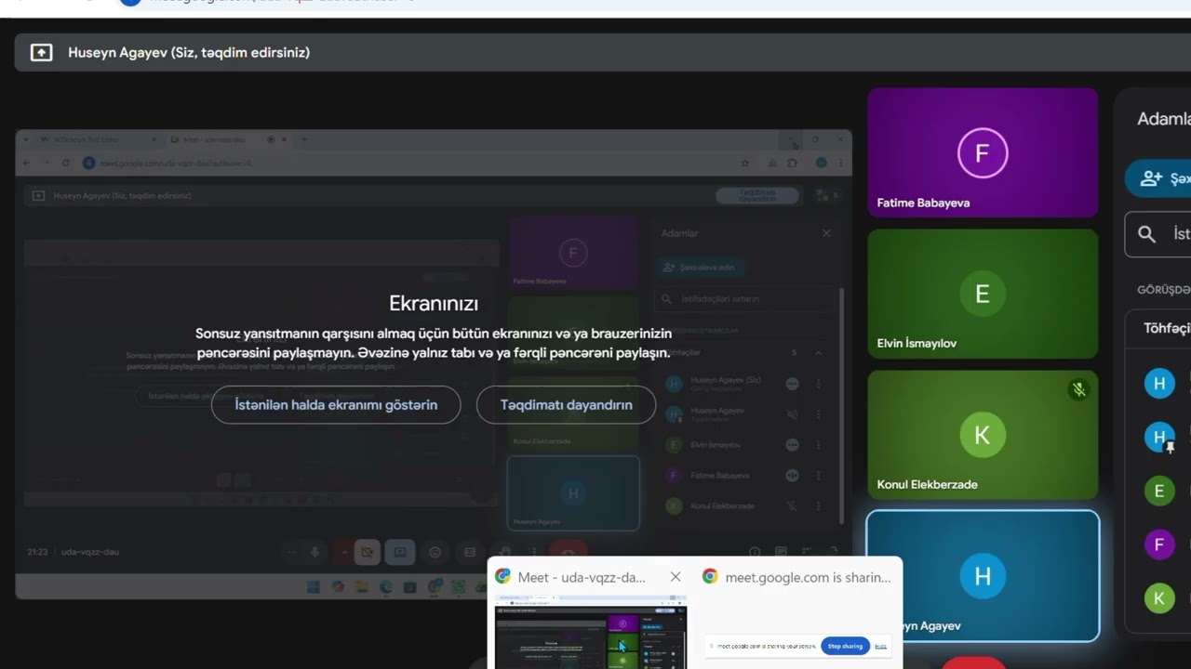Click the pinned H avatar in the participants list
Screen dimensions: 1191x669
[x=1159, y=437]
